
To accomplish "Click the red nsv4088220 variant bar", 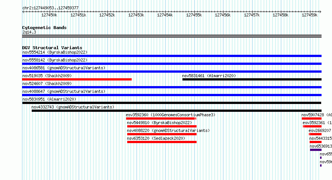I will click(162, 134).
